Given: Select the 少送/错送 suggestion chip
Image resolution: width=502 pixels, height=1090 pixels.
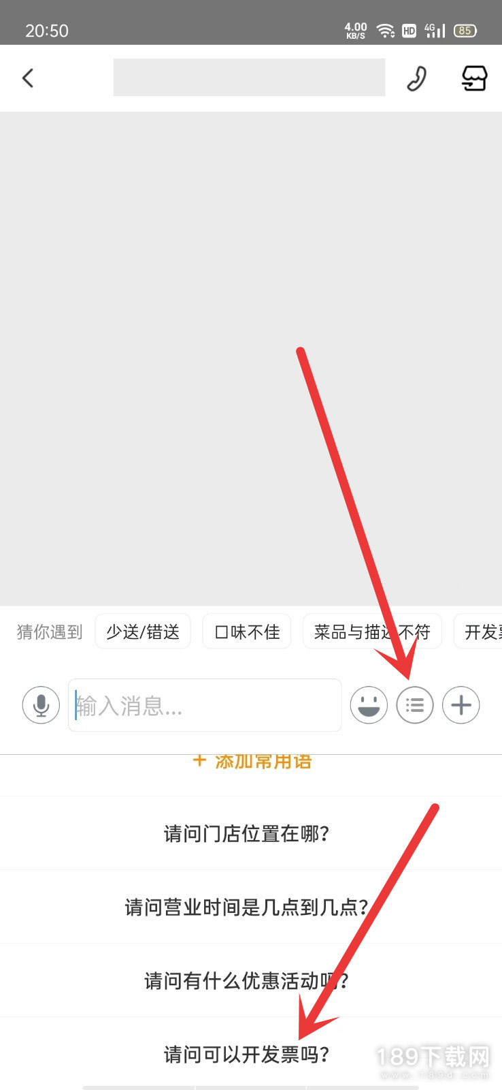Looking at the screenshot, I should coord(143,632).
